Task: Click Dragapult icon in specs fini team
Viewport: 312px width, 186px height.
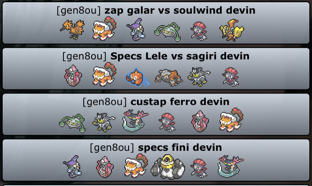Action: 231,166
